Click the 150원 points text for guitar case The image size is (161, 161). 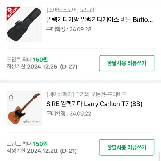(x=40, y=60)
